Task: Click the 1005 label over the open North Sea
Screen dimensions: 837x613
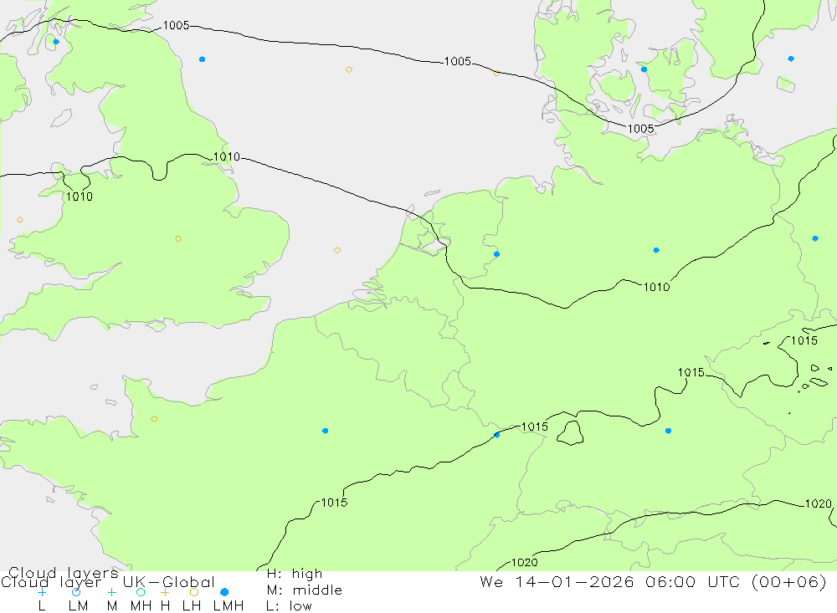Action: coord(458,61)
